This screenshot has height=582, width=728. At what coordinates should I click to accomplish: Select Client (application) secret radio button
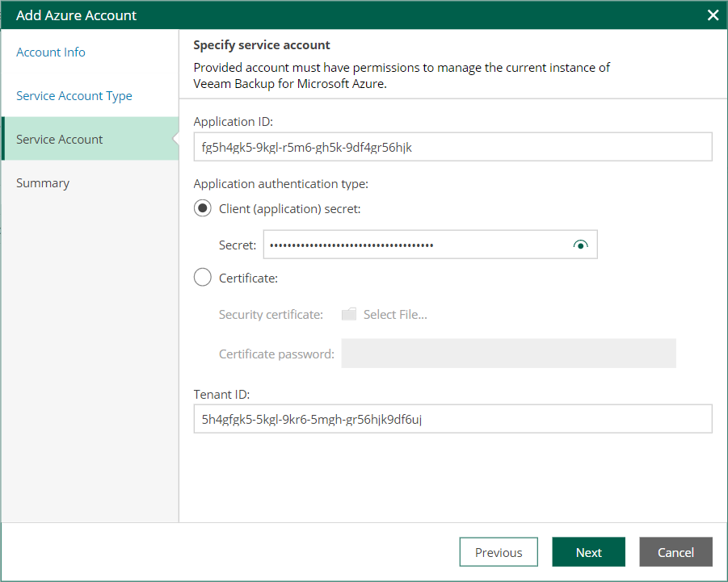click(203, 209)
